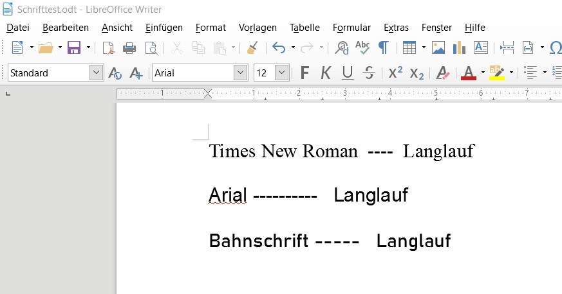Click the Insert Text Box icon
The image size is (562, 294).
[481, 48]
